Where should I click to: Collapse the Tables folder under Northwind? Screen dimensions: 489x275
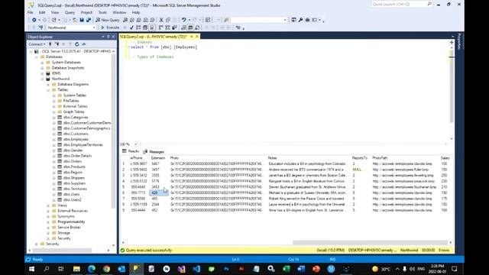pos(48,90)
